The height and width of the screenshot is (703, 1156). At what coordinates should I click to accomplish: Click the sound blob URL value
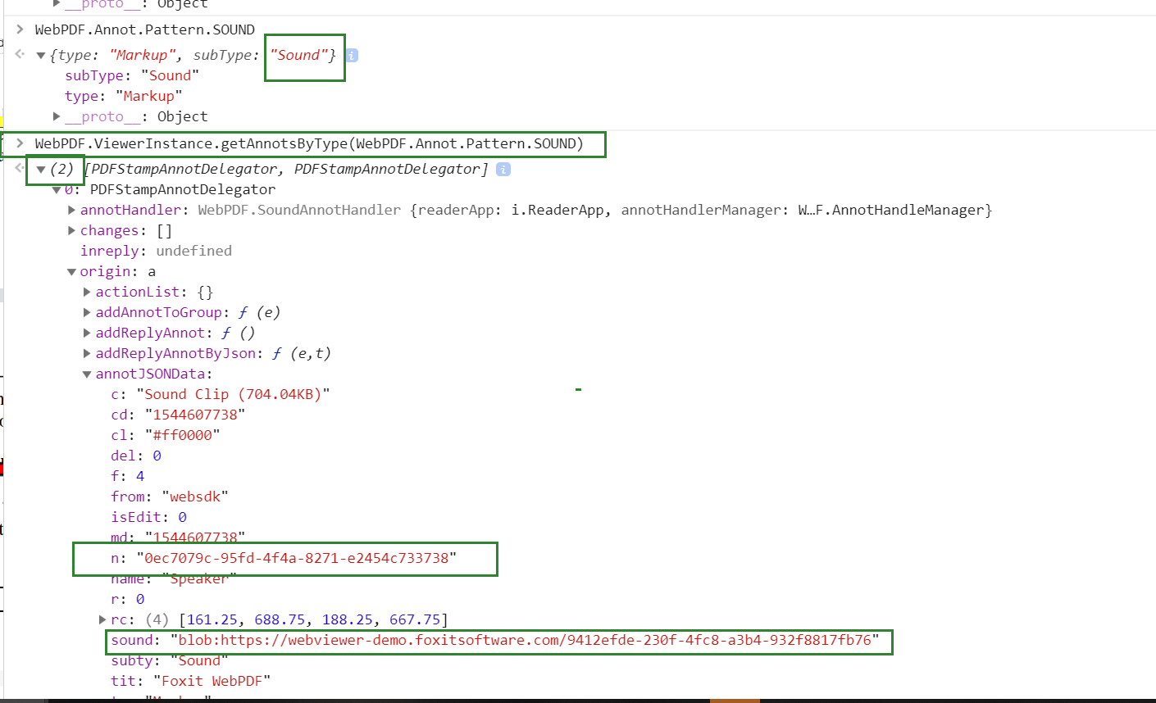pos(525,640)
